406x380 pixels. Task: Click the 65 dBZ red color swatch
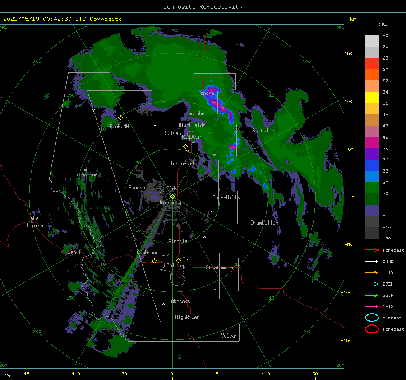point(372,64)
